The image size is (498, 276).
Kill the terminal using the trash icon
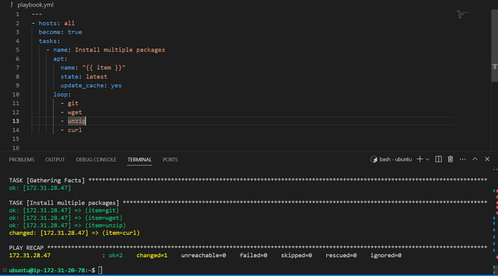point(450,159)
